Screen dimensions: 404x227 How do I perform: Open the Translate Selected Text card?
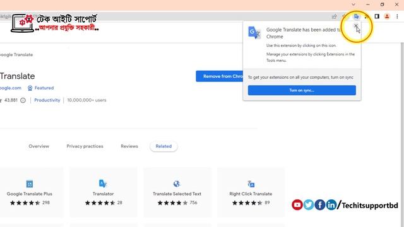(177, 192)
